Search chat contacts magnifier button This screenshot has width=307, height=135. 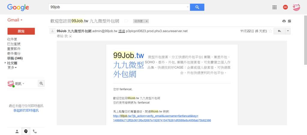[x=41, y=83]
